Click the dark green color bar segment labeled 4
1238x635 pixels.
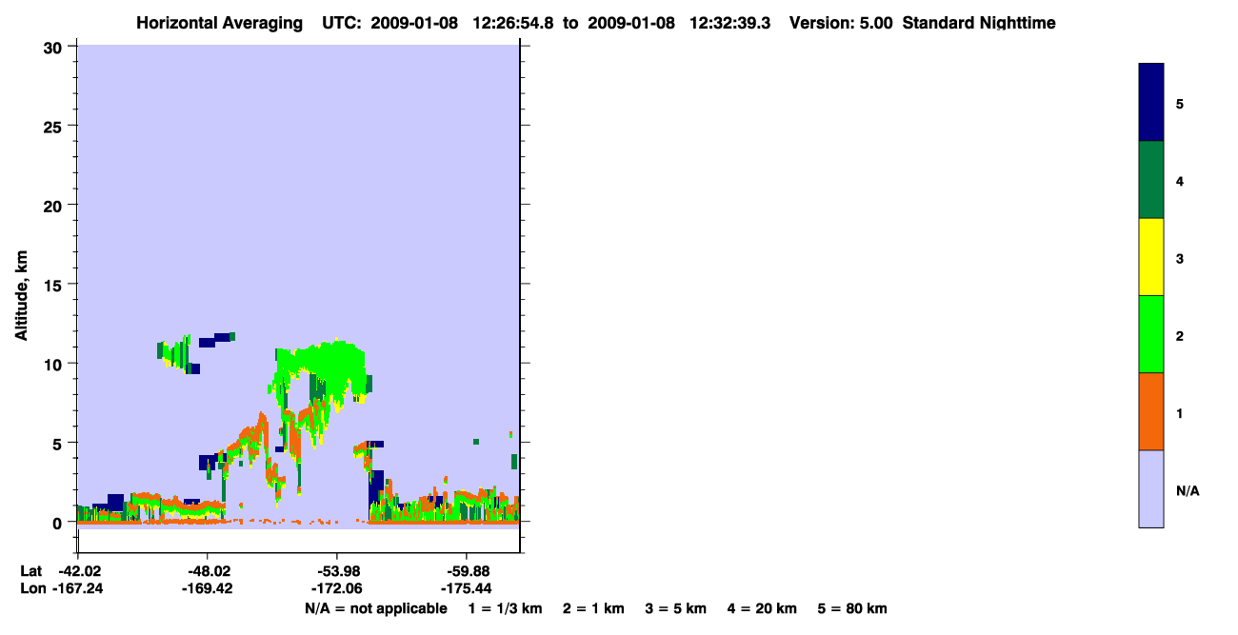[1151, 180]
